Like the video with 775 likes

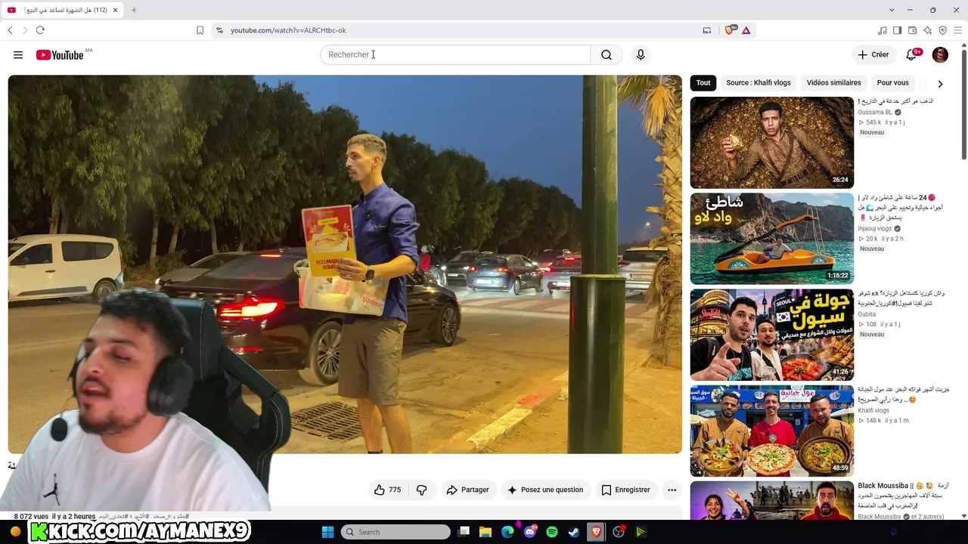[387, 490]
